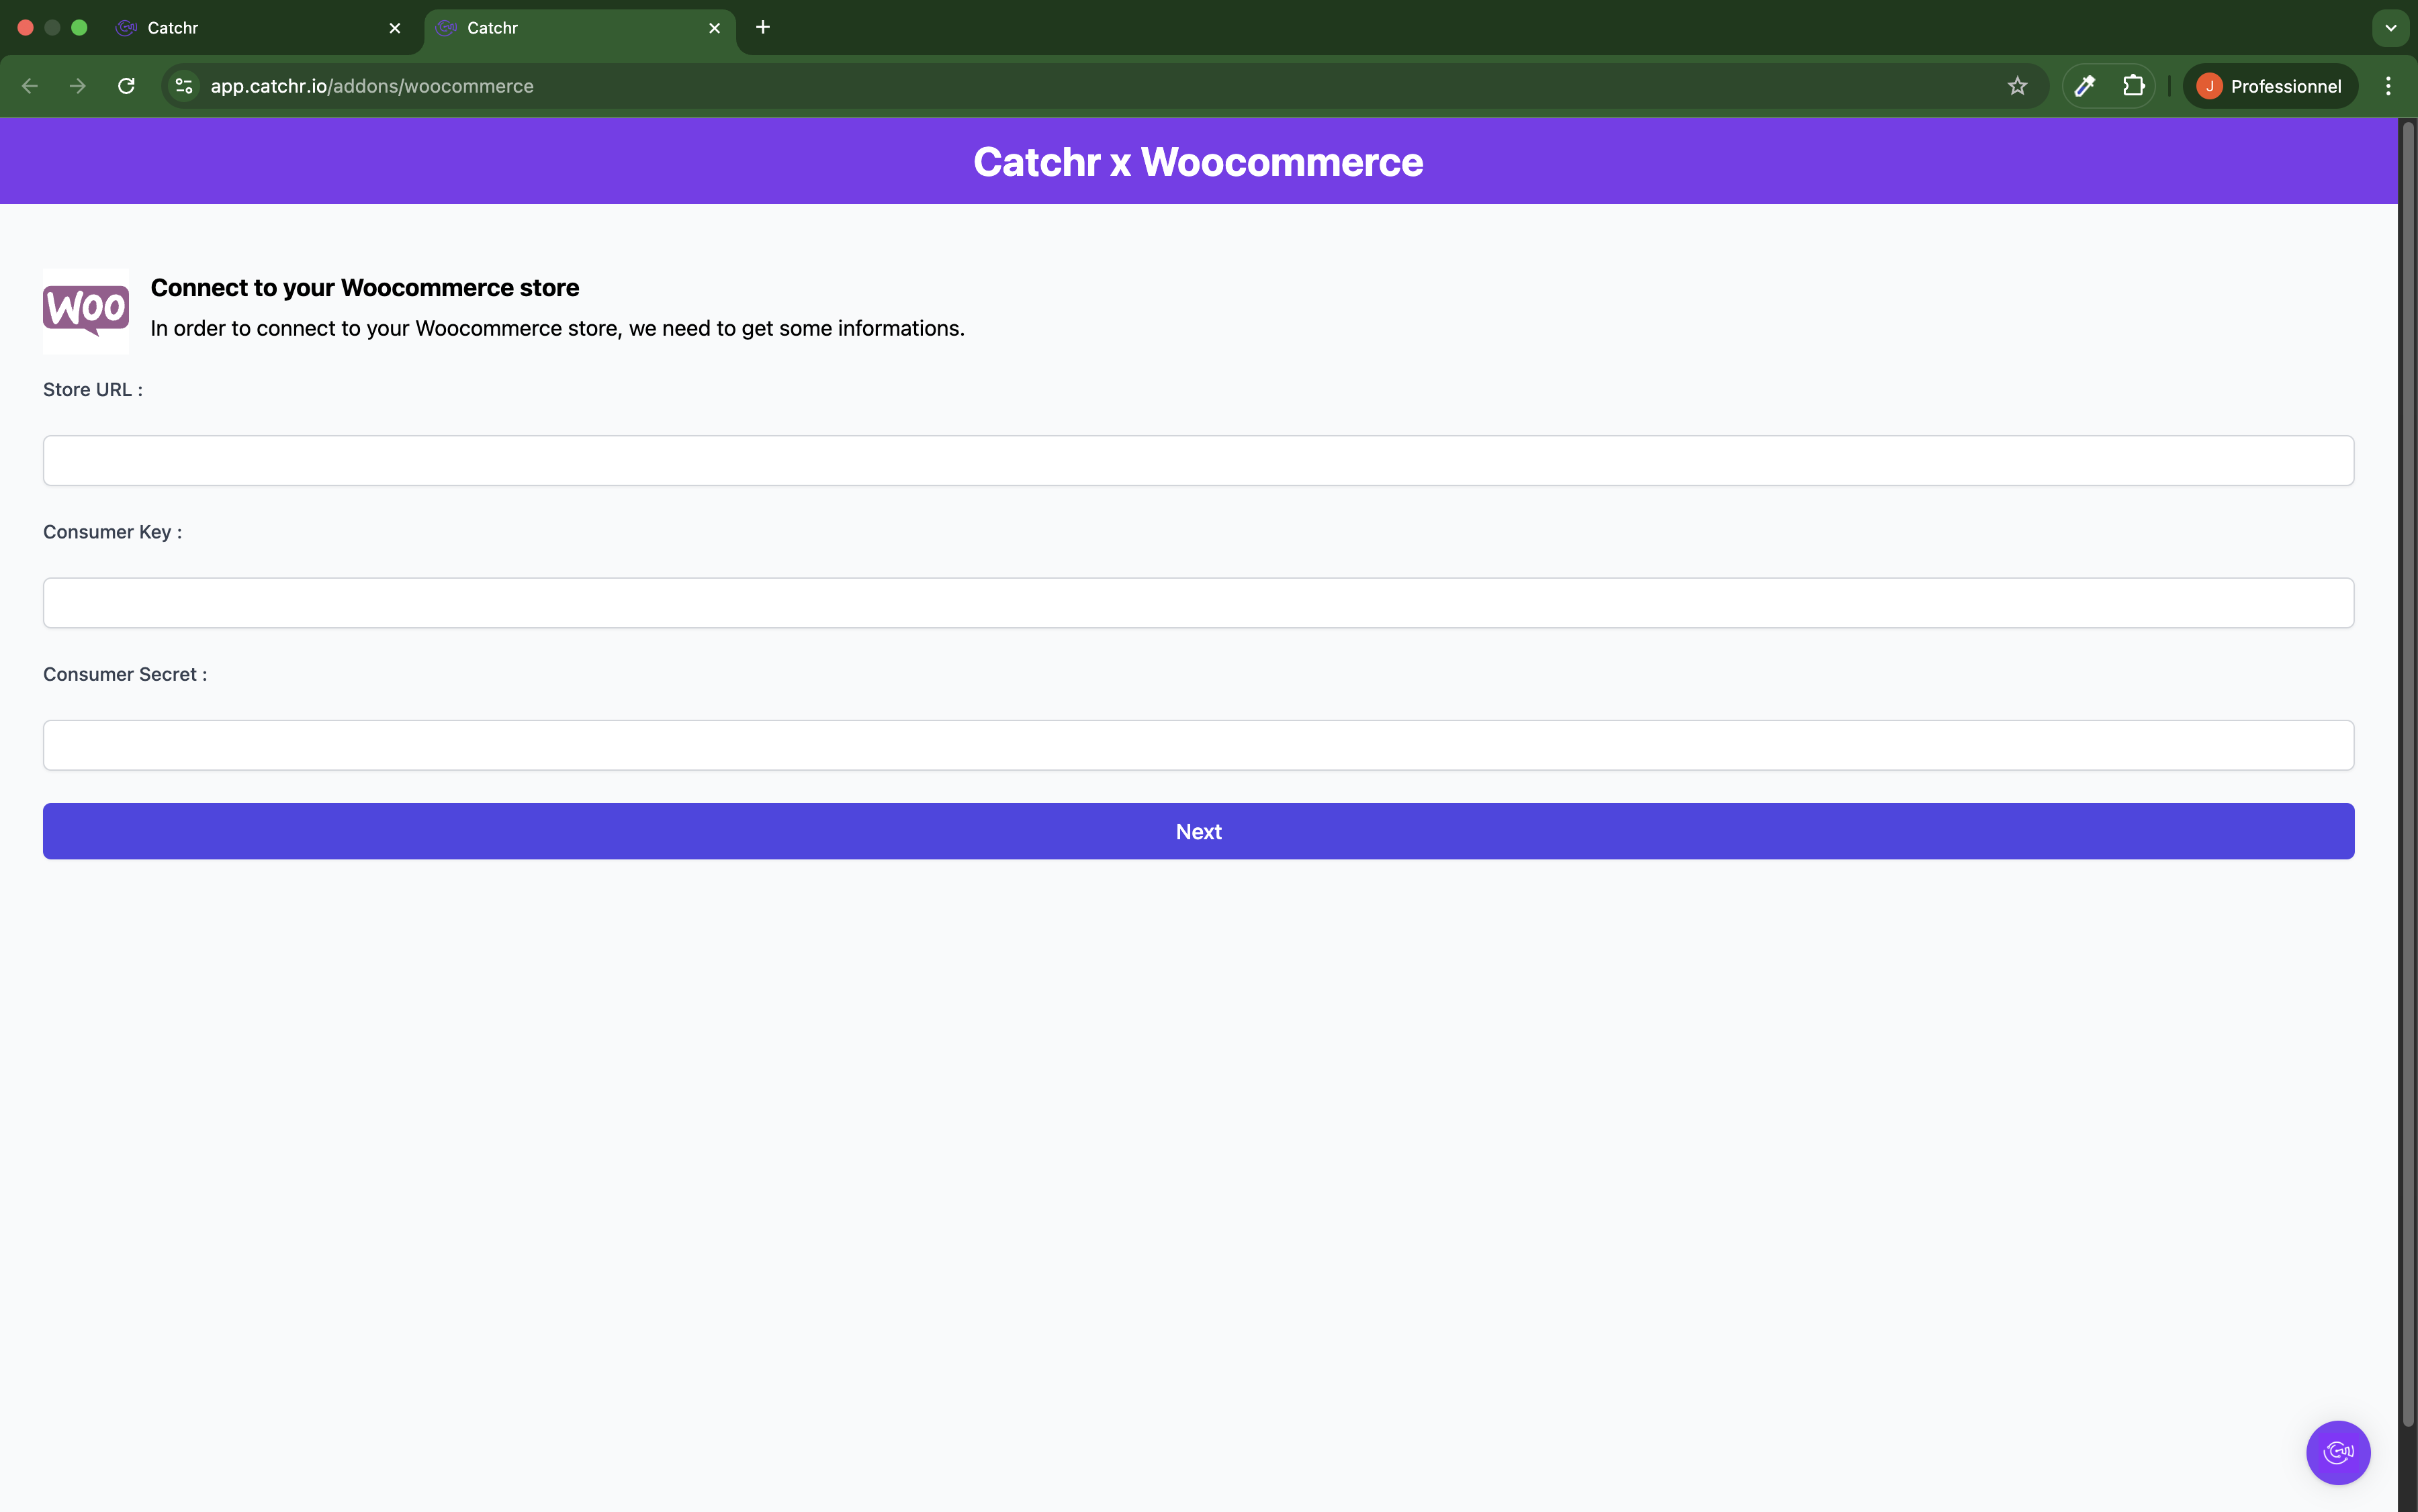2418x1512 pixels.
Task: Click the green maximize window button
Action: coord(79,28)
